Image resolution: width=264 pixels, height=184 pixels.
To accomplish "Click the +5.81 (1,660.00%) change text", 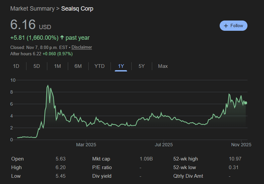I will coord(34,38).
